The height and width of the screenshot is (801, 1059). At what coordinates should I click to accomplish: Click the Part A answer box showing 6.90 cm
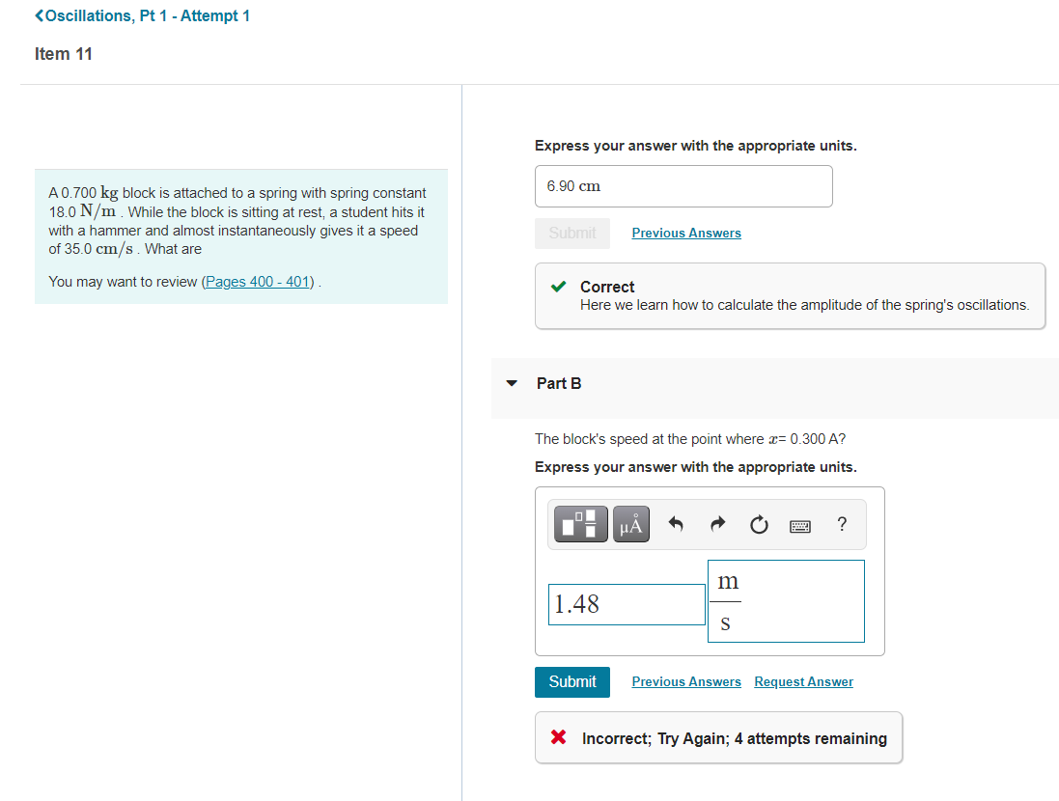[x=683, y=186]
